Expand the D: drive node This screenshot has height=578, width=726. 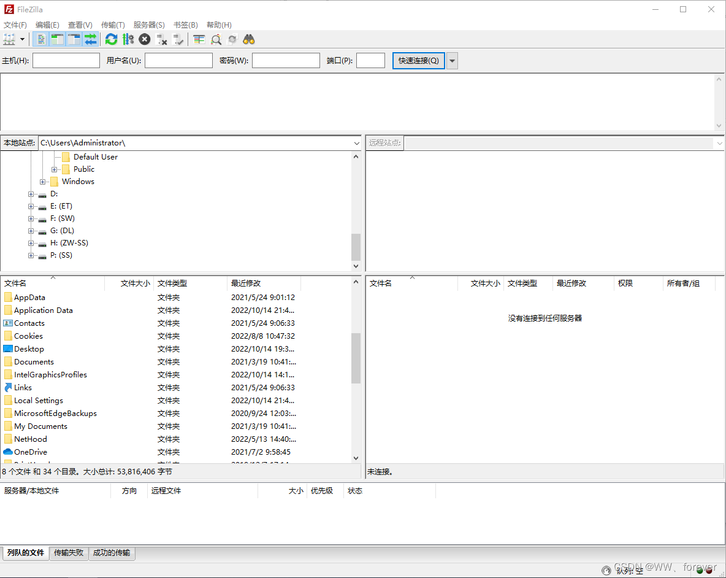(x=31, y=194)
